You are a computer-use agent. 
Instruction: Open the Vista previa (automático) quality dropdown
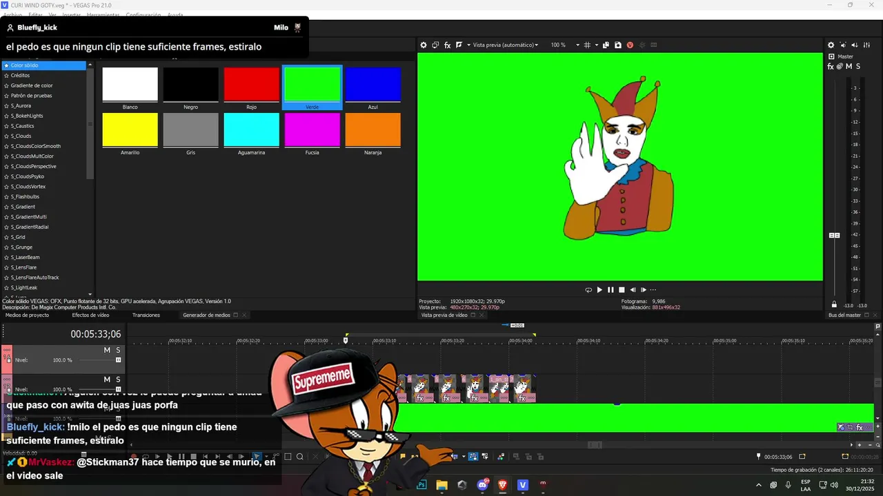coord(505,45)
